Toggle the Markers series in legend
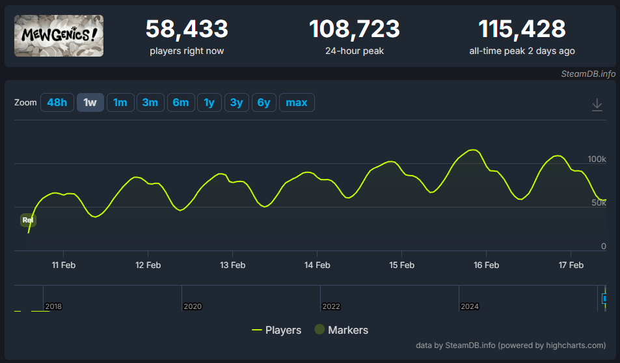The image size is (620, 363). (x=342, y=330)
